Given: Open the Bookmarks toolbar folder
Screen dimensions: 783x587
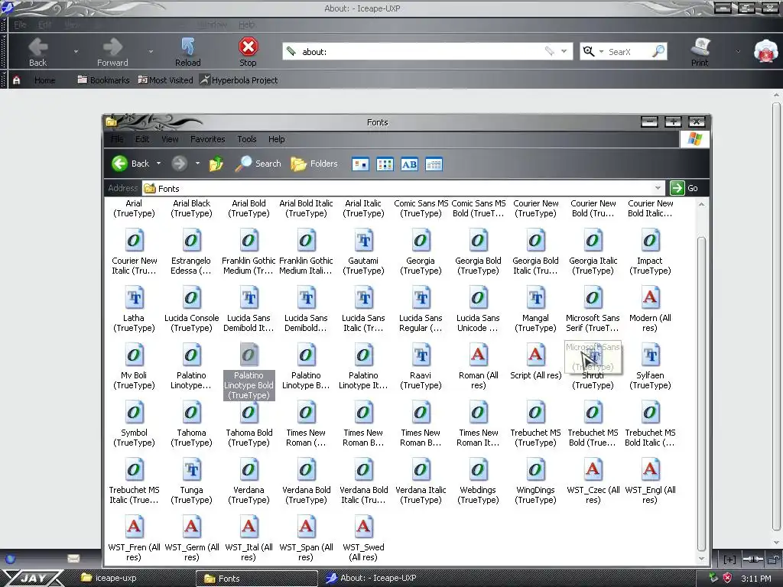Looking at the screenshot, I should tap(103, 79).
